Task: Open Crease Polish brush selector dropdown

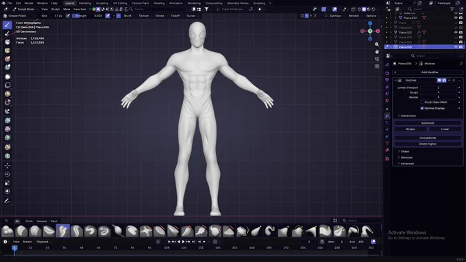Action: tap(19, 16)
